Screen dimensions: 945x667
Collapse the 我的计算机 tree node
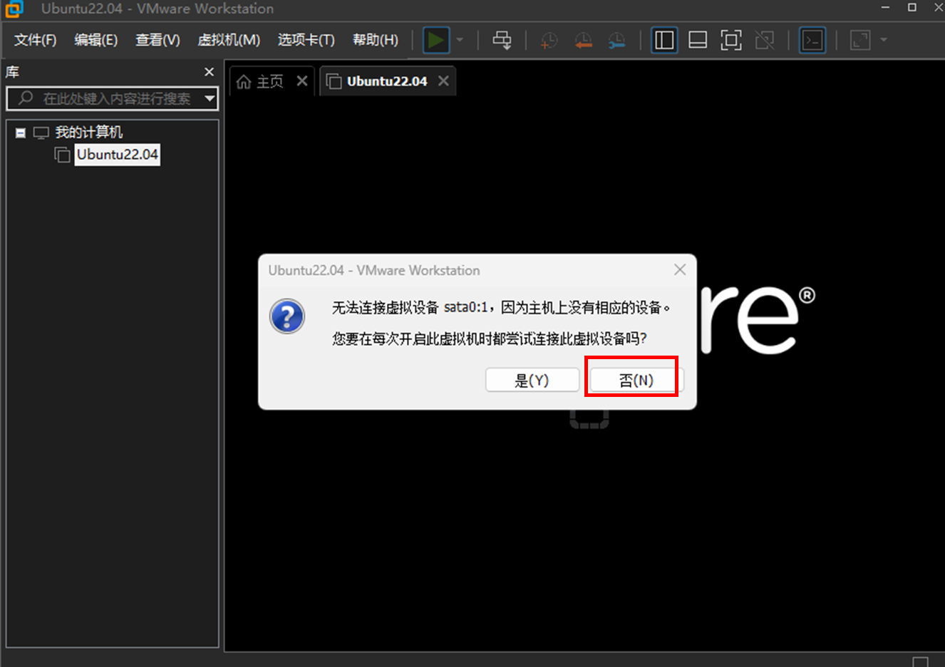[21, 133]
